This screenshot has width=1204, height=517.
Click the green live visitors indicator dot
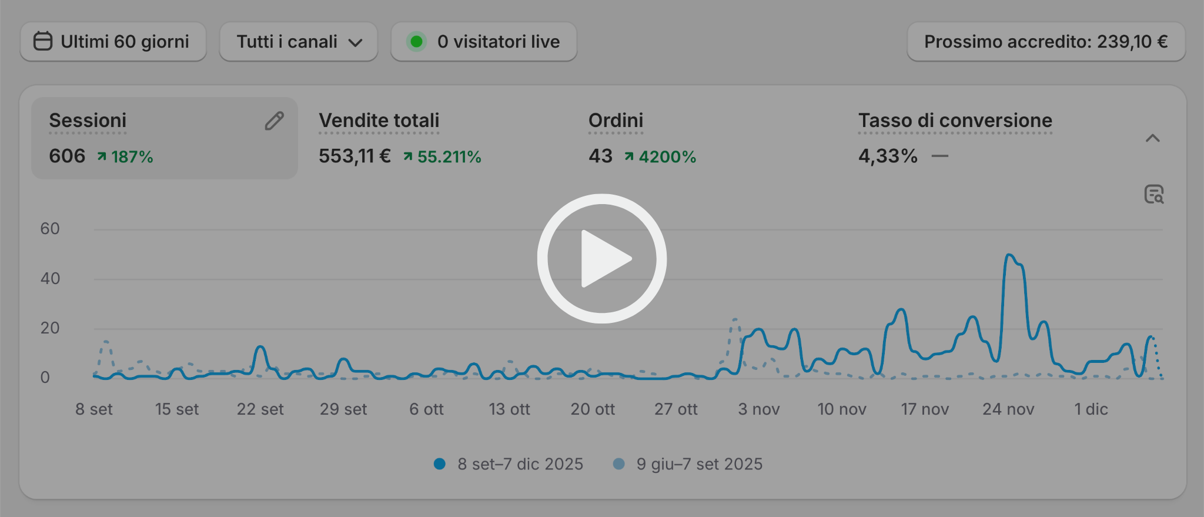416,42
